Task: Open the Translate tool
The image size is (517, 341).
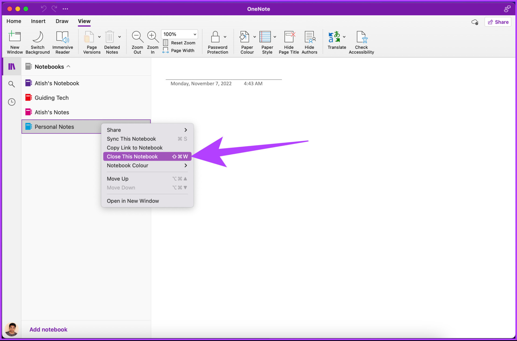Action: pyautogui.click(x=336, y=42)
